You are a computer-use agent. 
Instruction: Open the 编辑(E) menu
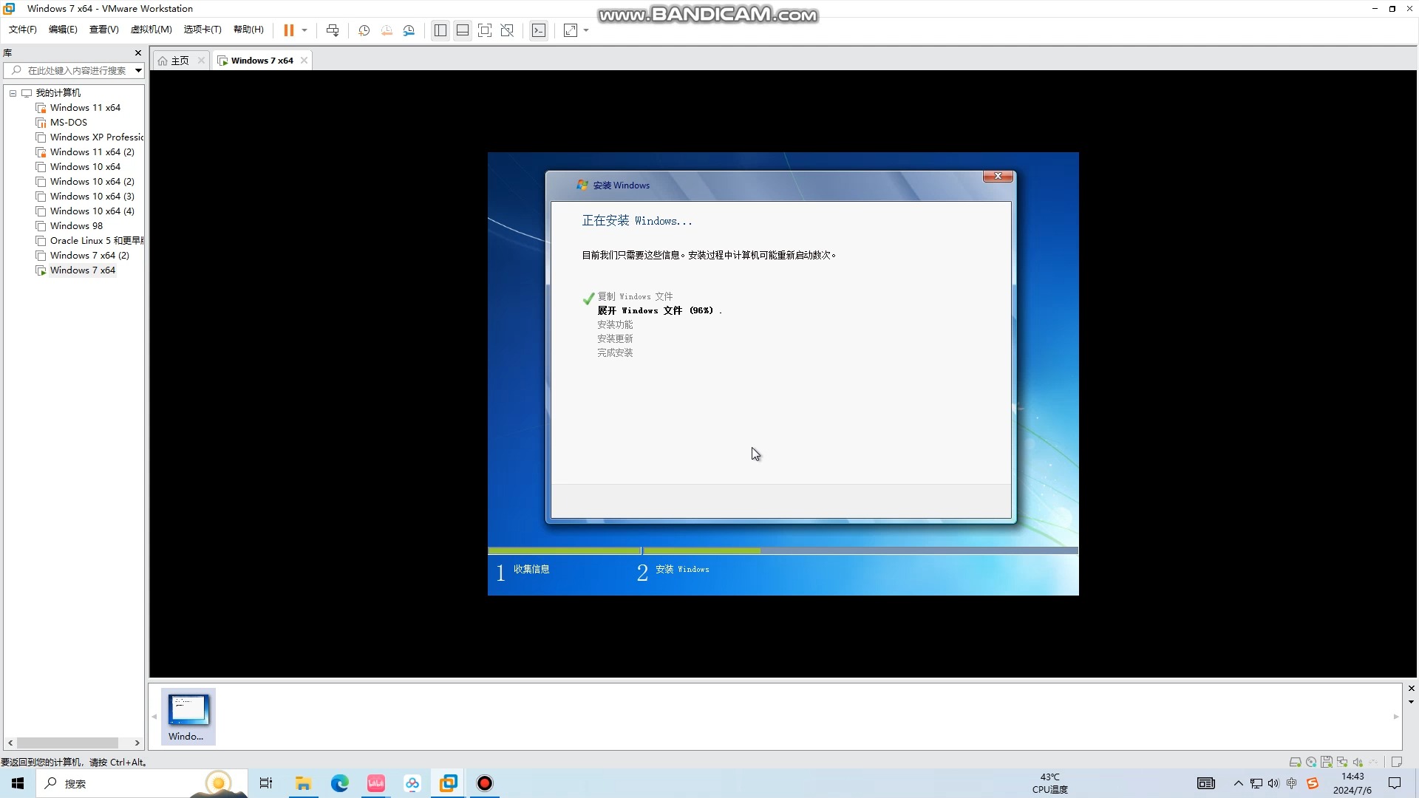pos(63,30)
